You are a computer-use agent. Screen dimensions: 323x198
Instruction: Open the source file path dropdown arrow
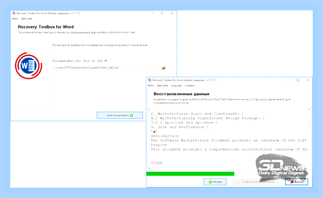pyautogui.click(x=158, y=68)
